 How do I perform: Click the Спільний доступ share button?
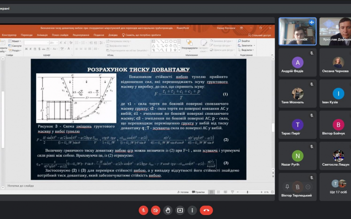(259, 35)
